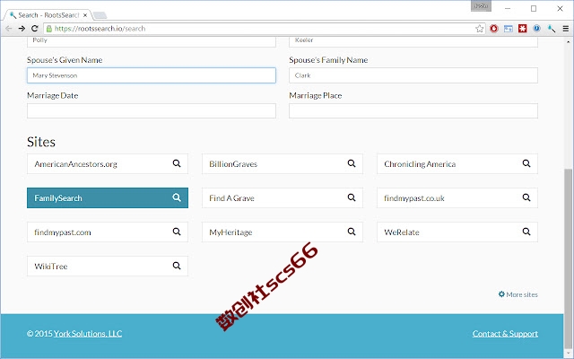Open the Contact & Support link

pos(505,333)
